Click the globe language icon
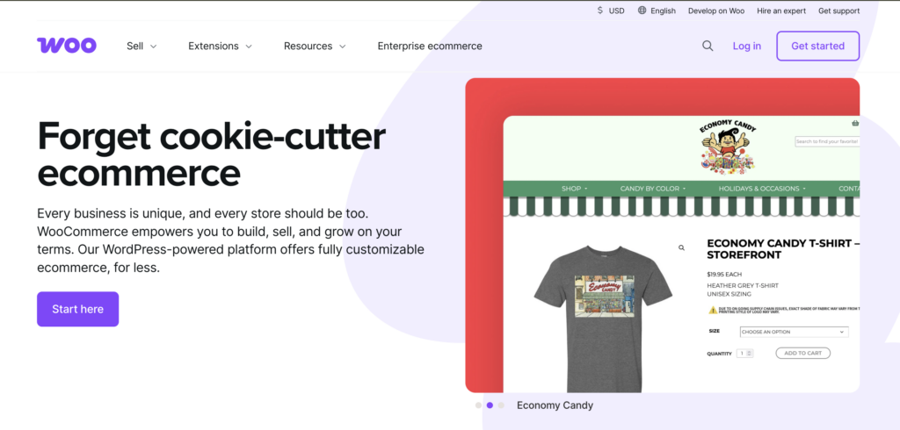The width and height of the screenshot is (900, 430). point(642,11)
